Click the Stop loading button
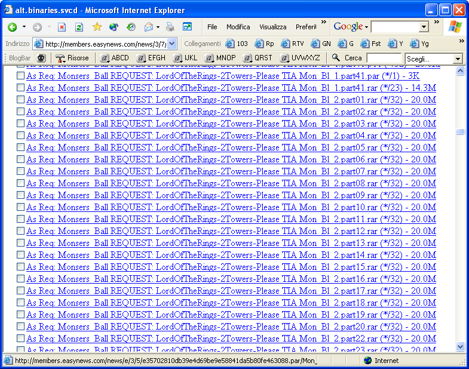This screenshot has width=469, height=369. click(62, 27)
